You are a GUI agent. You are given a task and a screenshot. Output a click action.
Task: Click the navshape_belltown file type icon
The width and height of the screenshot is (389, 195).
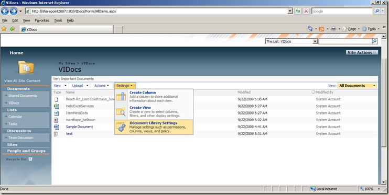56,120
